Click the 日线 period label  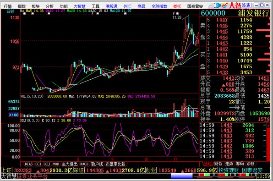tap(11, 11)
